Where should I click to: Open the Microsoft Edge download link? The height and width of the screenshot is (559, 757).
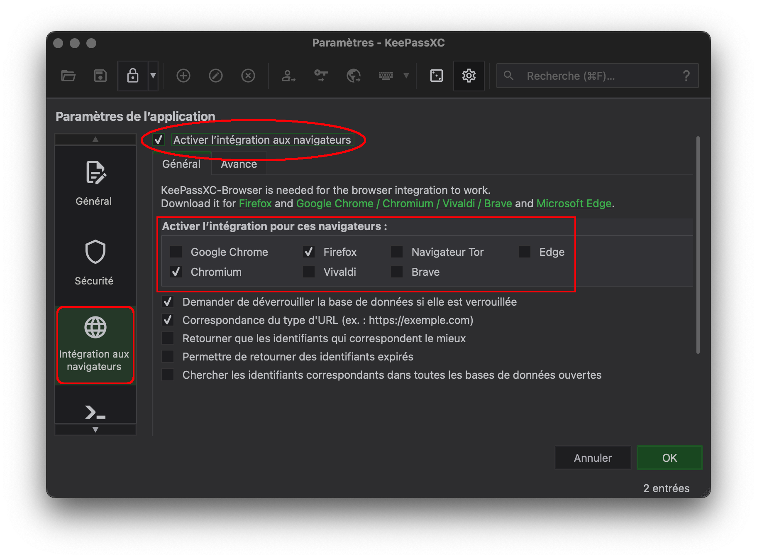point(574,203)
